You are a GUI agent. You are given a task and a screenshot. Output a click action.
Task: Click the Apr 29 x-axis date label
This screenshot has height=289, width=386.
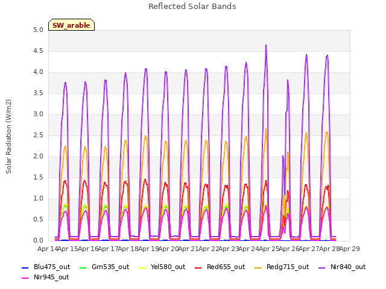pos(349,249)
